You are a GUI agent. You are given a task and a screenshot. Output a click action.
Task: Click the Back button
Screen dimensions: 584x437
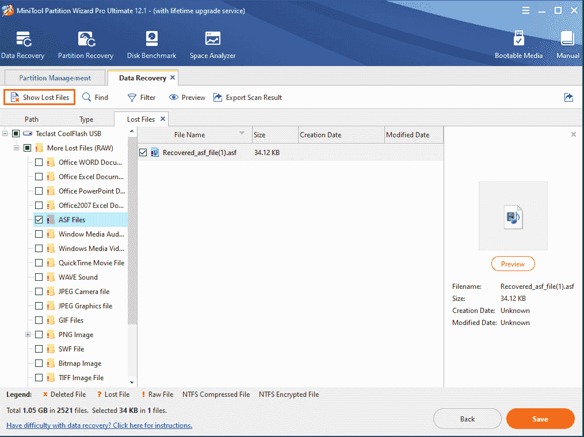[467, 419]
